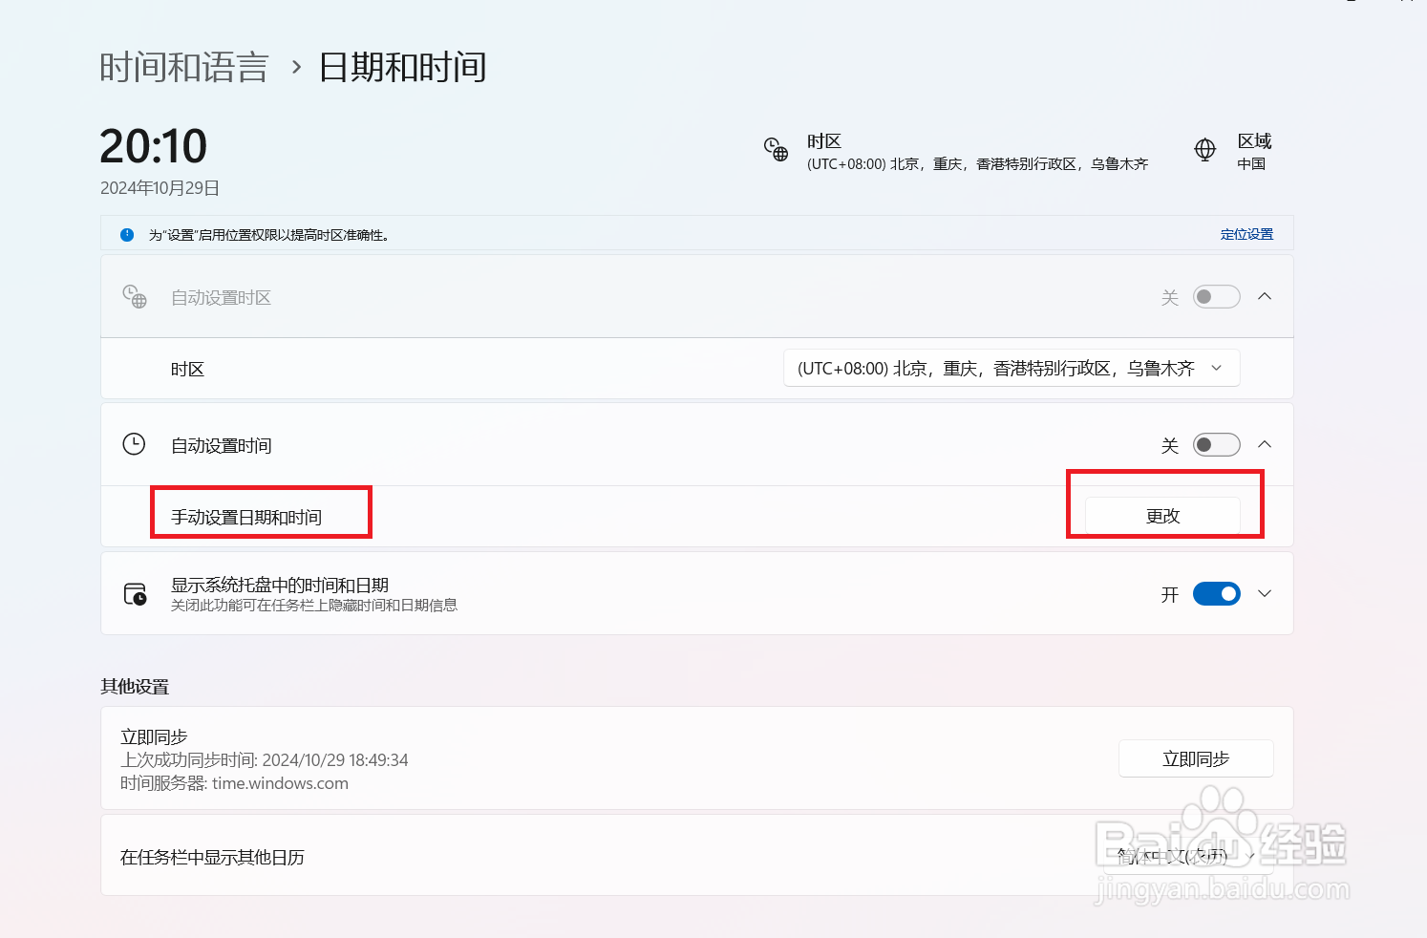
Task: Turn off 显示系统托盘中的时间和日期 switch
Action: pyautogui.click(x=1217, y=594)
